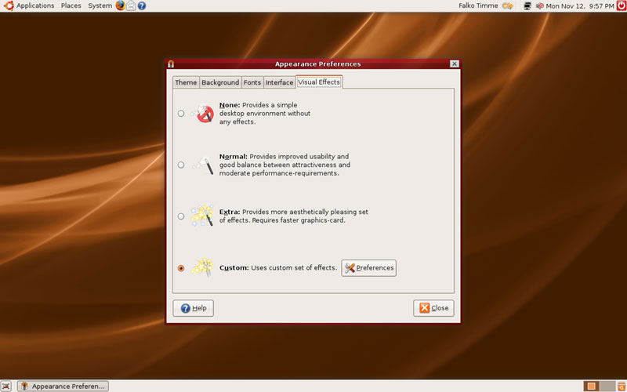627x392 pixels.
Task: Open the Background tab
Action: tap(220, 82)
